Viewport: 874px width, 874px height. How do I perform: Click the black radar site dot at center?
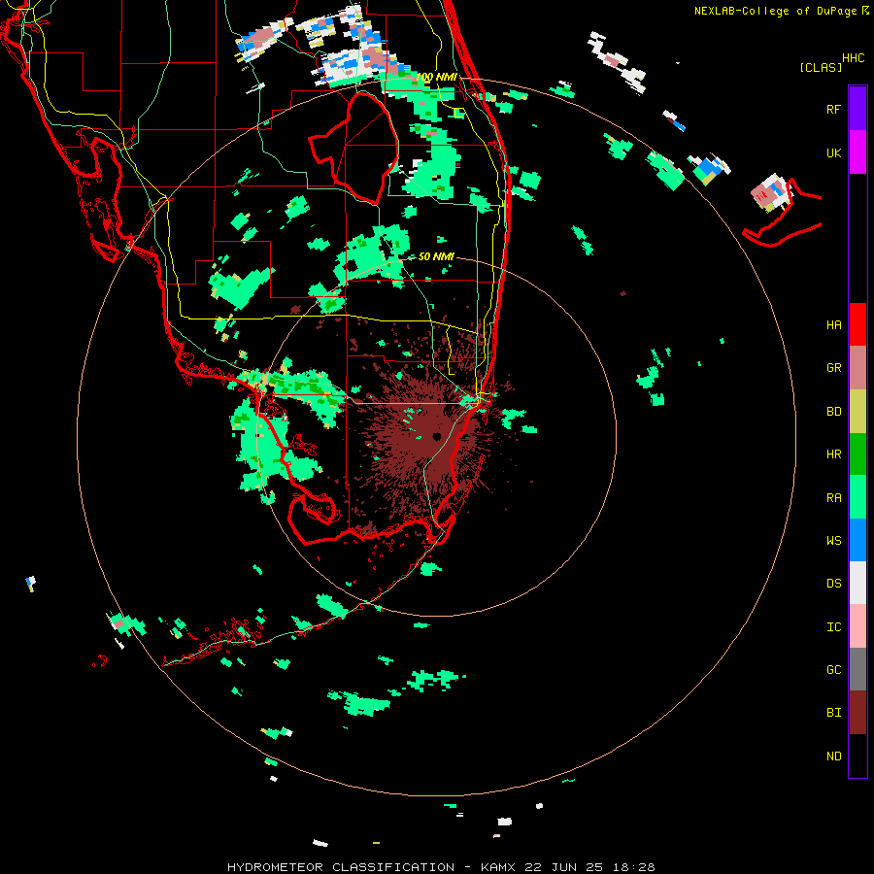coord(436,436)
